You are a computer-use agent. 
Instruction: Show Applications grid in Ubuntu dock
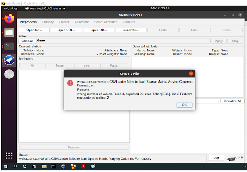coord(9,156)
